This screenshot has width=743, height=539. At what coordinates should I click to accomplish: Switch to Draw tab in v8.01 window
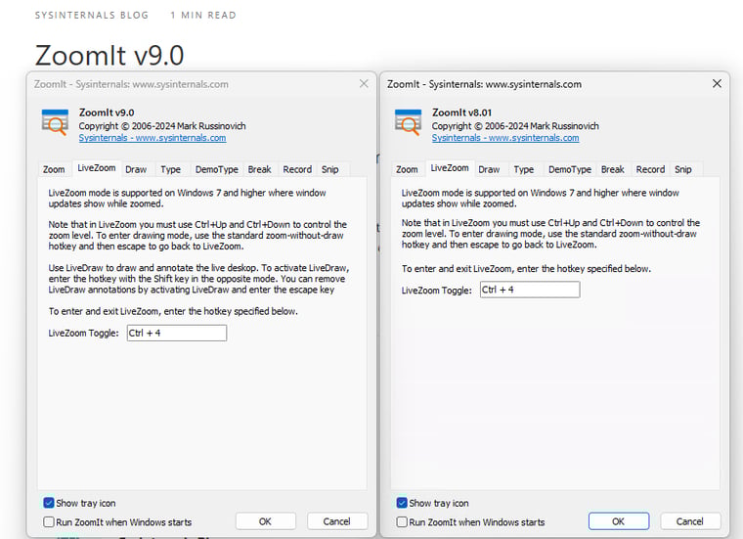pyautogui.click(x=489, y=169)
